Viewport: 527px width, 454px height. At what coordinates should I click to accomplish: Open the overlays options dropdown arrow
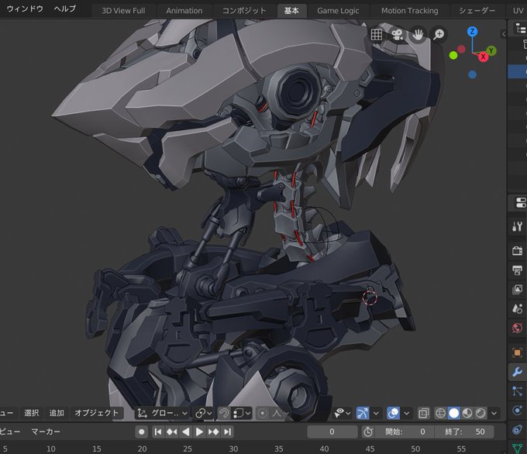(407, 413)
